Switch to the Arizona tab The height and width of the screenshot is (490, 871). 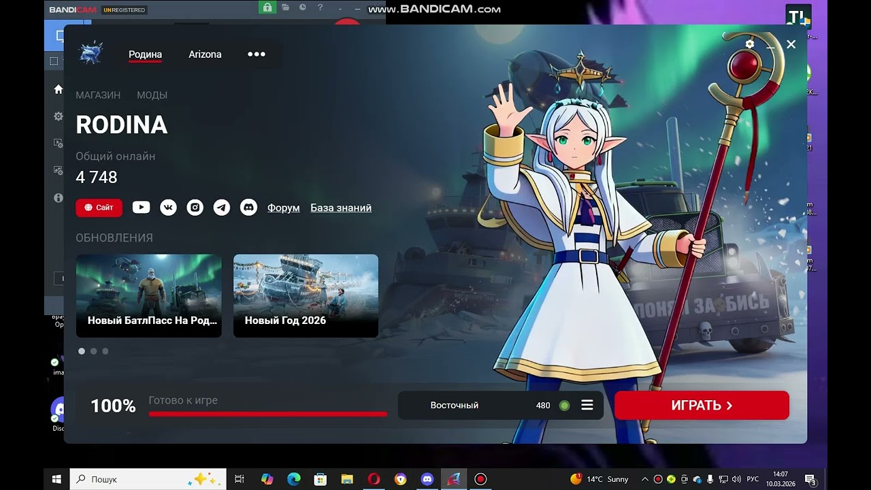click(205, 54)
